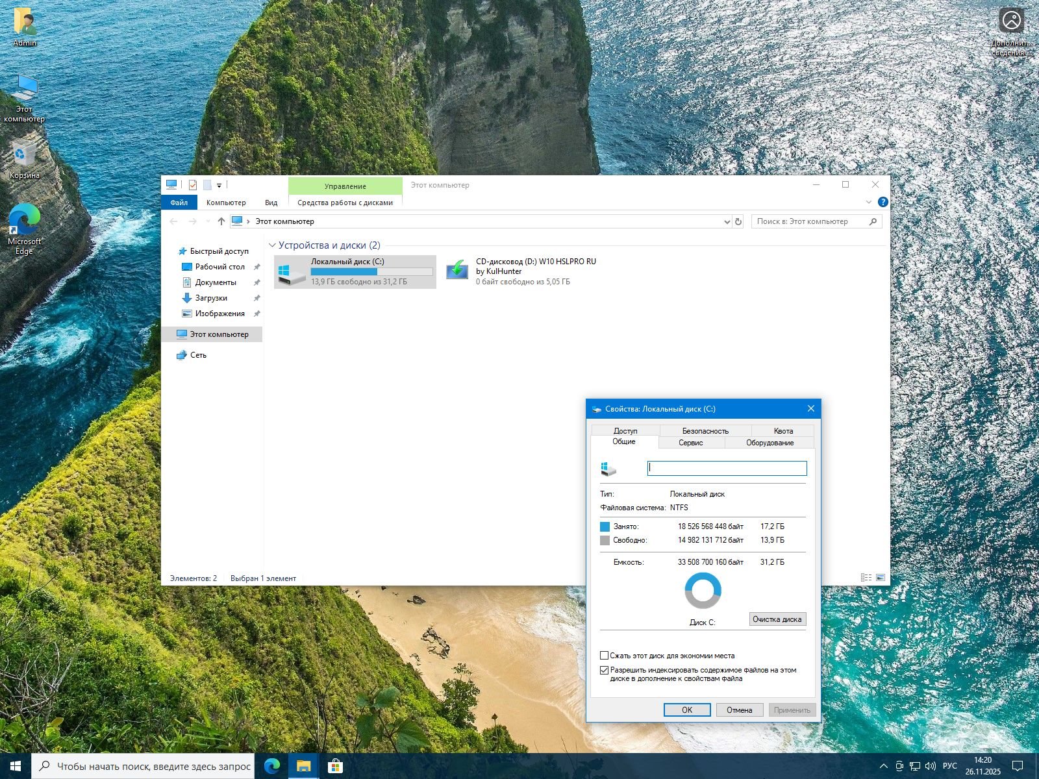Open the Security tab in properties
Screen dimensions: 1039x779
tap(705, 430)
